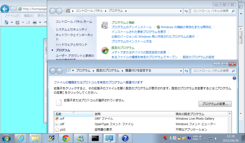245x143 pixels.
Task: Open コントロール パネル ホーム link
Action: tap(74, 22)
